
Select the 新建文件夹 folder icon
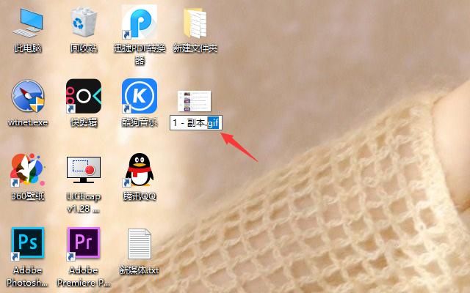tap(195, 23)
